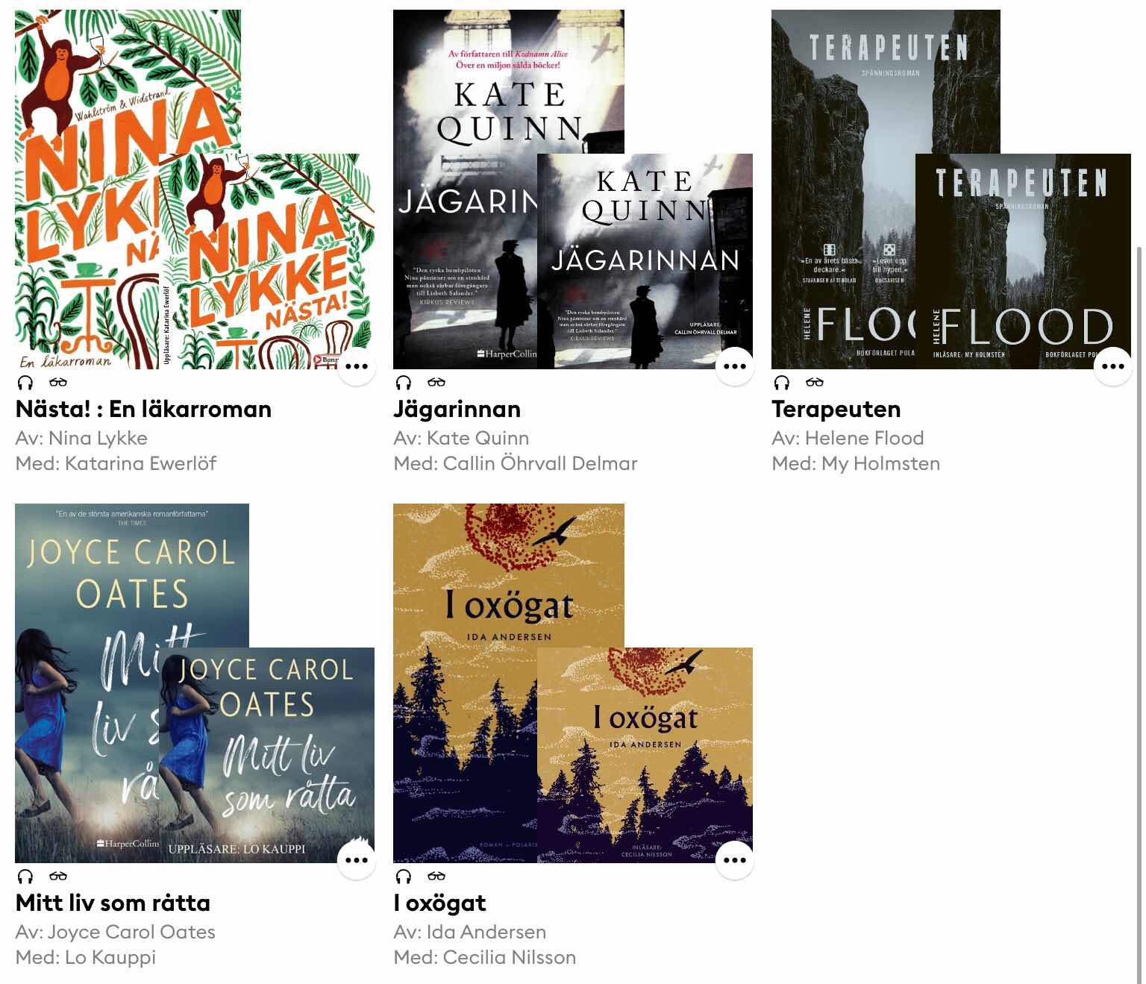Click headphones icon under Nästa! En läkarroman
1146x984 pixels.
[25, 383]
